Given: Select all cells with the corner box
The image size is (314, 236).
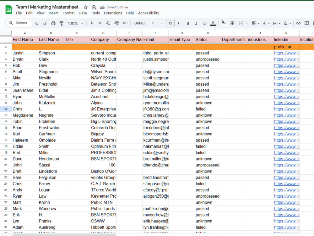Looking at the screenshot, I should (6, 33).
